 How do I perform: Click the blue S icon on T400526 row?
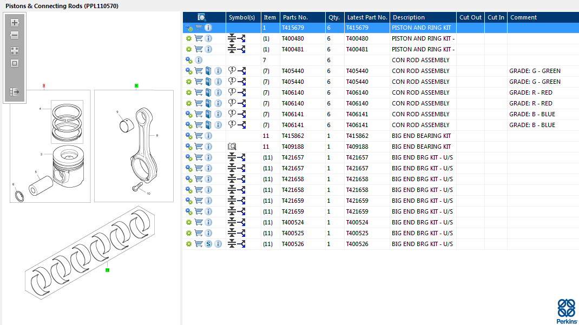(208, 244)
